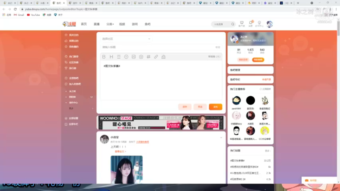
Task: Open the creator center lightbulb icon
Action: tap(259, 24)
